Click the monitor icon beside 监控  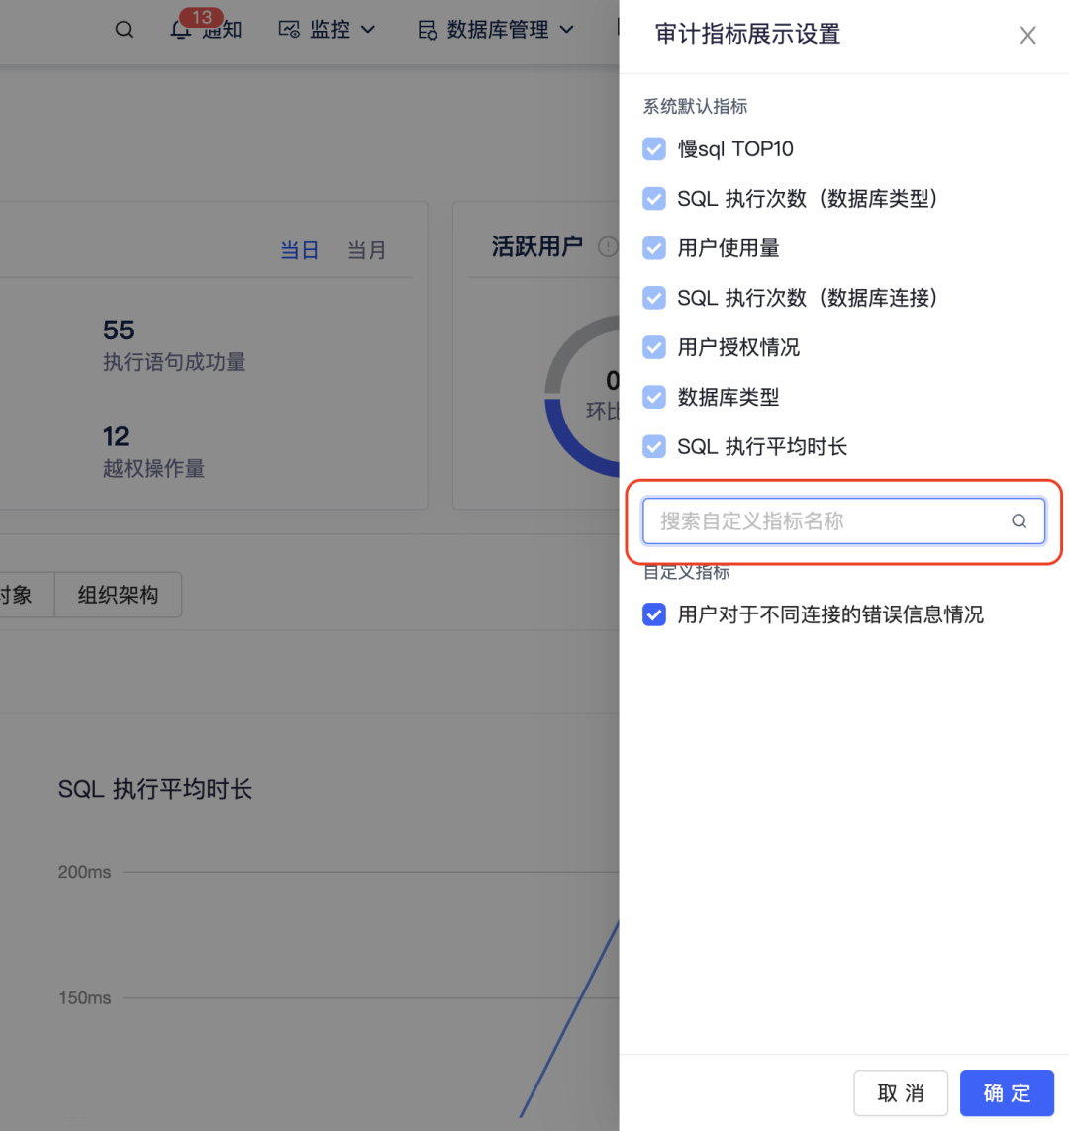pyautogui.click(x=289, y=30)
